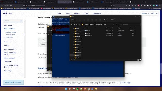Go forward in the helm Explorer window
Screen dimensions: 162x91
(x=74, y=25)
